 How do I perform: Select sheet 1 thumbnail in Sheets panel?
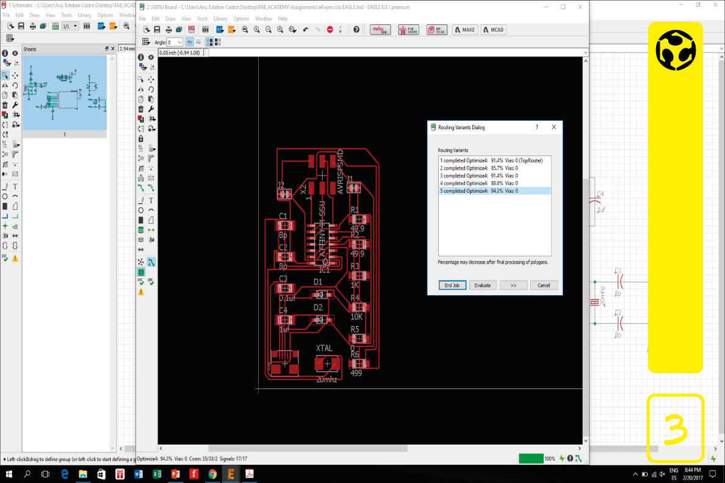click(x=65, y=93)
